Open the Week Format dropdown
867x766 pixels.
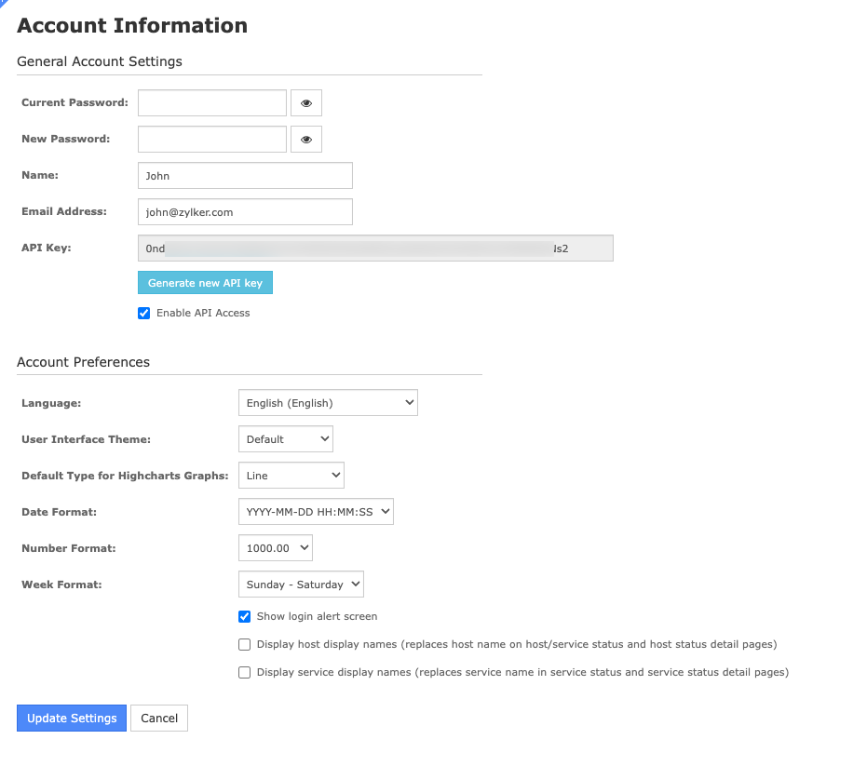click(x=301, y=585)
